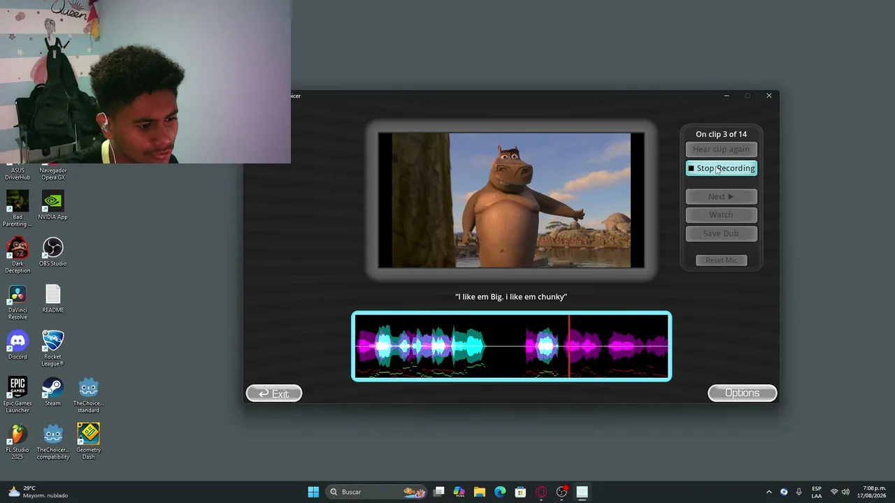Open Microsoft 365 Copilot from taskbar
Image resolution: width=895 pixels, height=503 pixels.
[459, 492]
